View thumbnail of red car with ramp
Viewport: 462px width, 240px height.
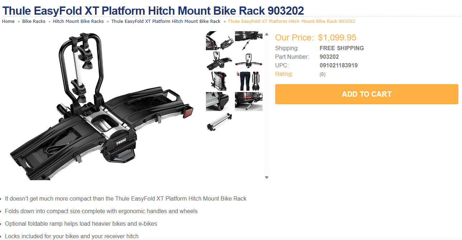249,102
